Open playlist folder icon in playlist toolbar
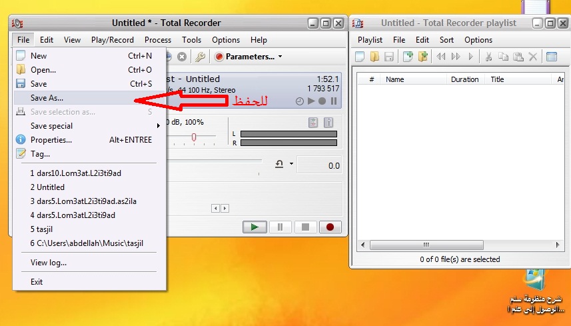Image resolution: width=571 pixels, height=326 pixels. click(x=374, y=57)
